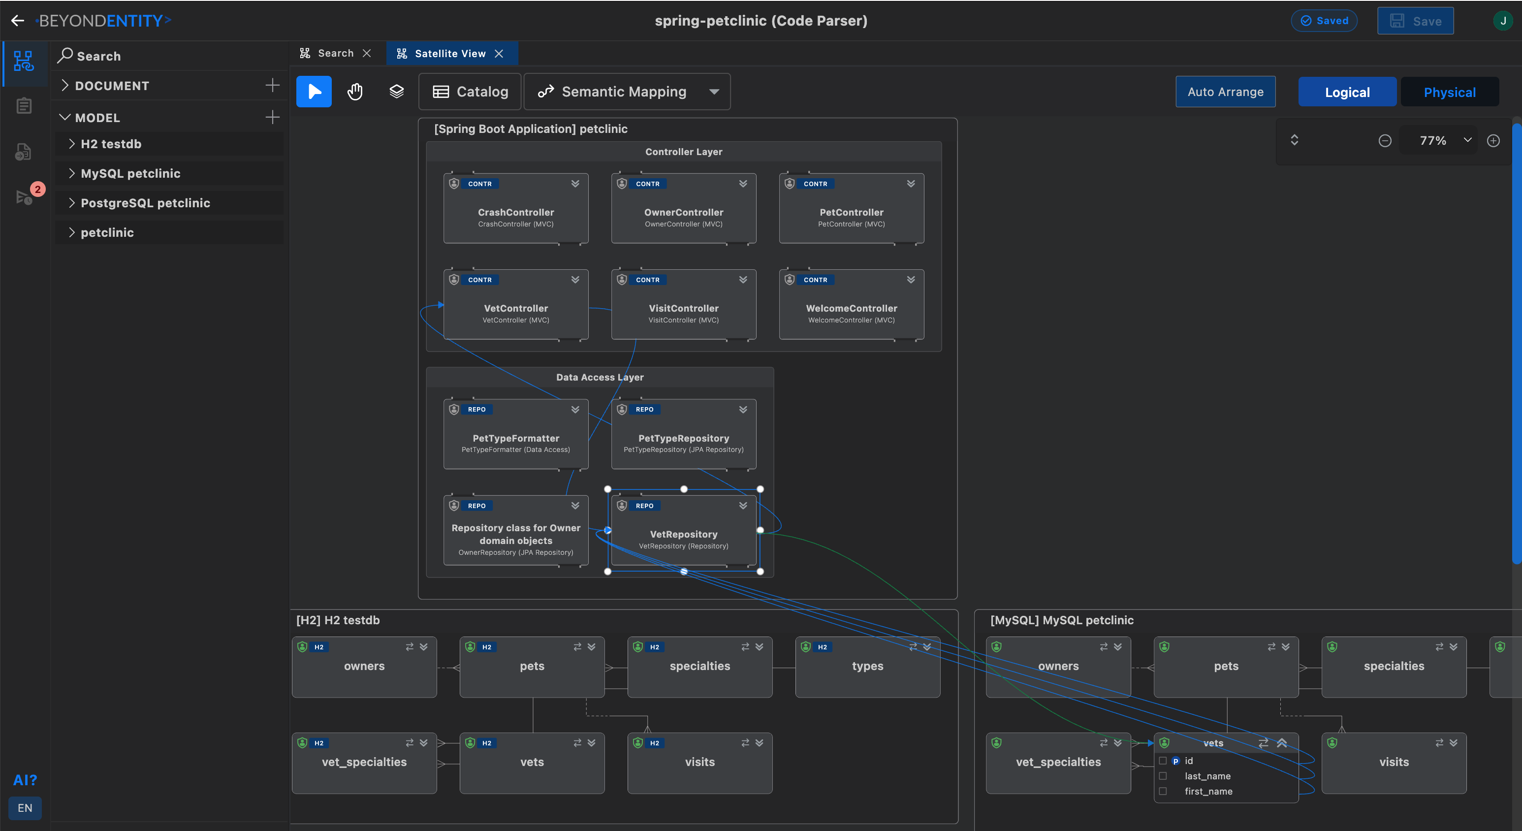Click the user avatar J
This screenshot has width=1522, height=831.
(1502, 21)
